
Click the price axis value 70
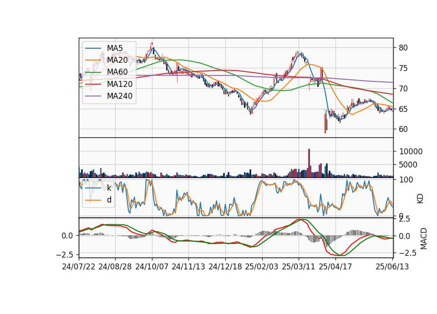tap(403, 89)
